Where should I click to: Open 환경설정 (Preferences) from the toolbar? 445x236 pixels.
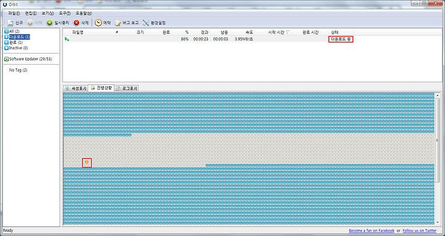pos(154,23)
